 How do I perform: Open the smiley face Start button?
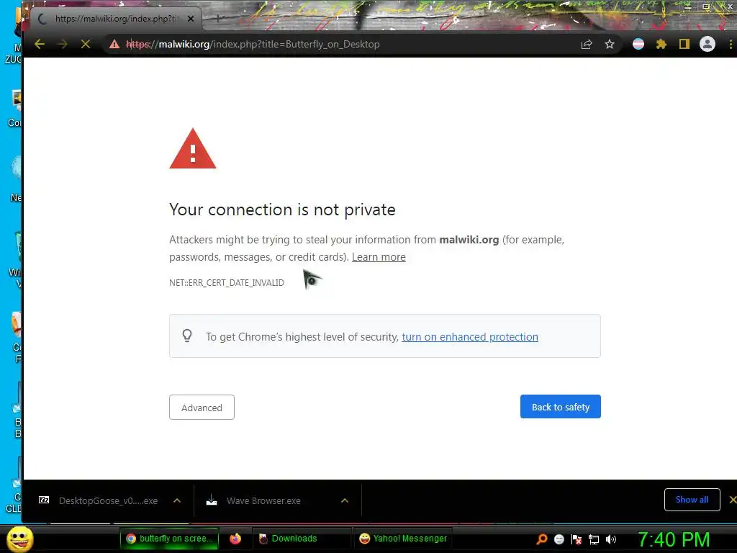(x=20, y=539)
